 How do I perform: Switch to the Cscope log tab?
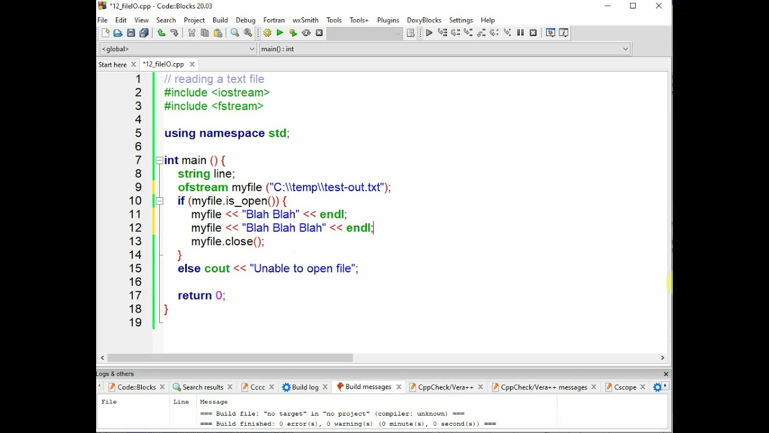[x=625, y=387]
